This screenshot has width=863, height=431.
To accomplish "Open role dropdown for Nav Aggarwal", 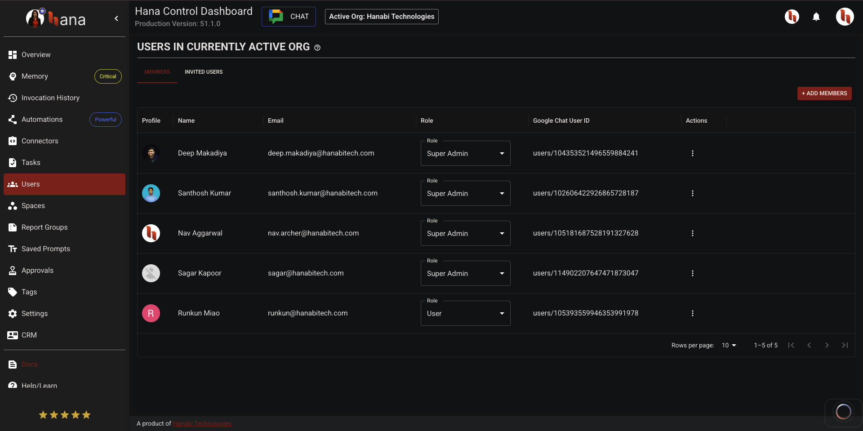I will (465, 233).
